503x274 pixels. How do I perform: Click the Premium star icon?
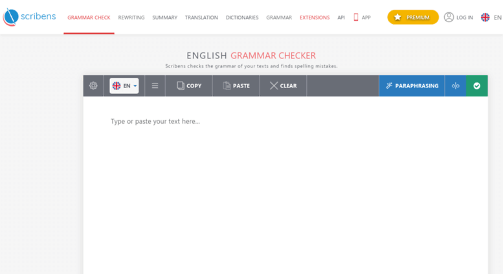point(397,17)
